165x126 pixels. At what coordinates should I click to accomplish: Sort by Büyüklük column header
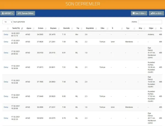pyautogui.click(x=90, y=28)
